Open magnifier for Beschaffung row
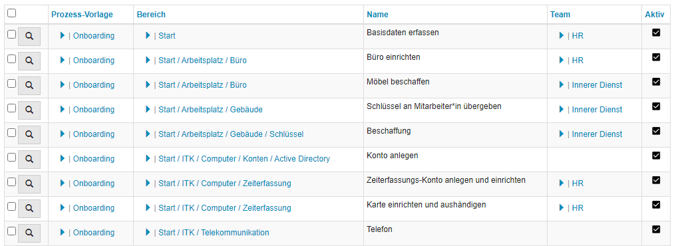 click(x=29, y=135)
